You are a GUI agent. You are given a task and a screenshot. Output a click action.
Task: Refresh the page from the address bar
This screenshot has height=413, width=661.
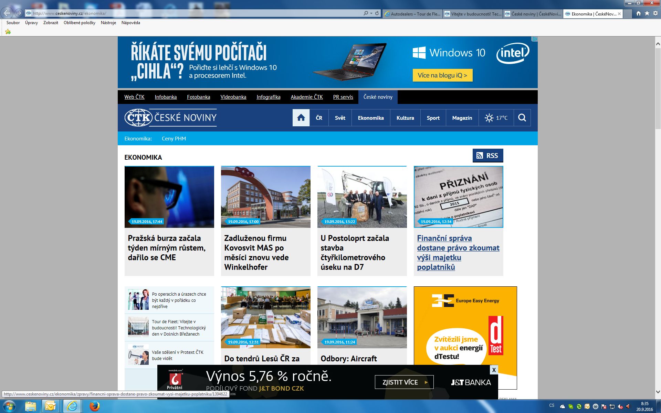pyautogui.click(x=377, y=13)
